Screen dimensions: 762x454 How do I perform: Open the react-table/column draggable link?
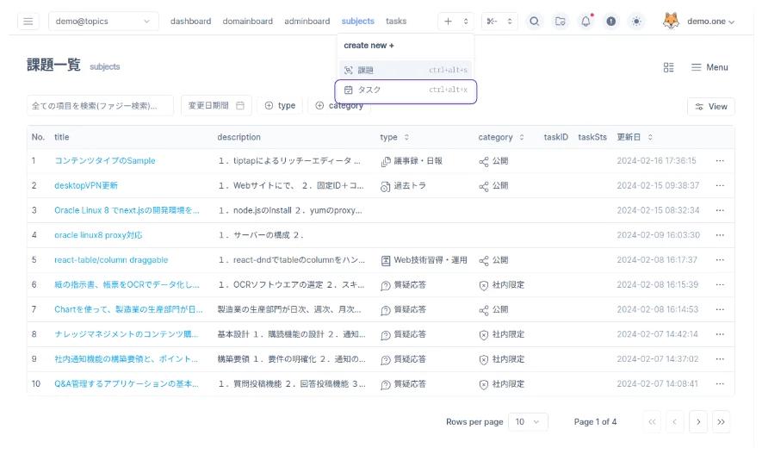point(111,260)
